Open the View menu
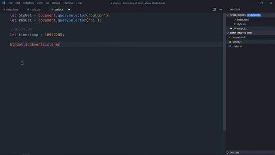 click(40, 3)
